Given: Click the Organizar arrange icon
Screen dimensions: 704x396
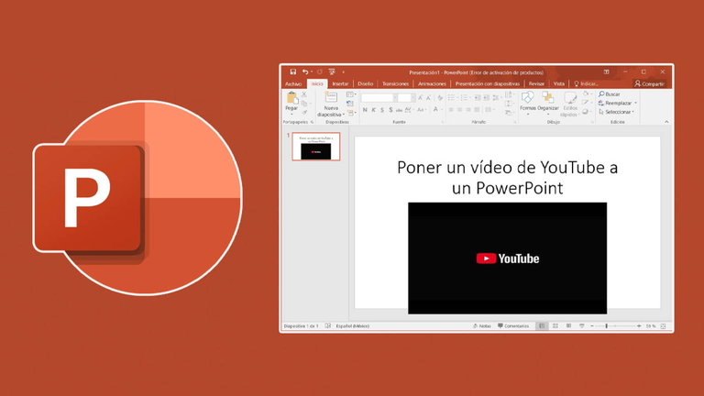Looking at the screenshot, I should pyautogui.click(x=548, y=97).
